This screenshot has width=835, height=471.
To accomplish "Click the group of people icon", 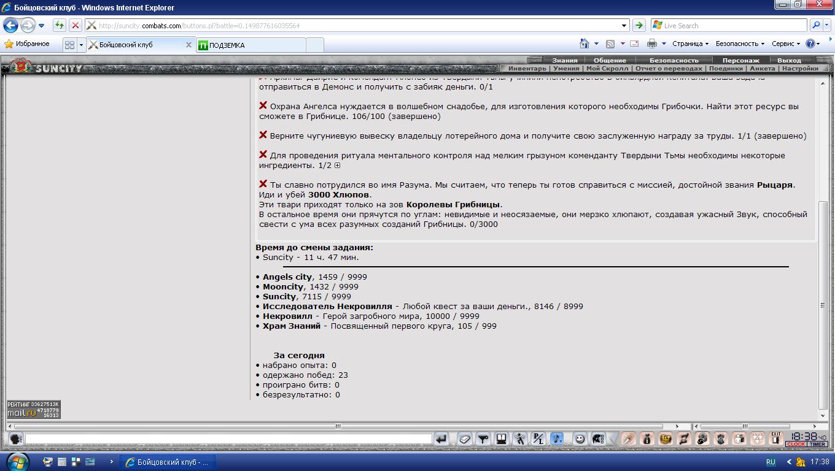I will (758, 438).
